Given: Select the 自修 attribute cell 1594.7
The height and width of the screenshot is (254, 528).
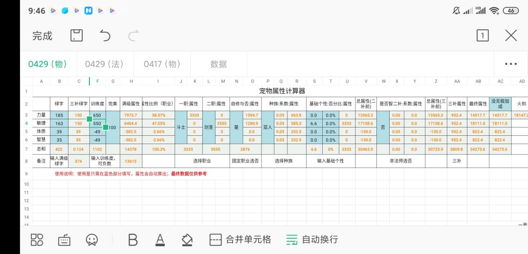Looking at the screenshot, I should point(252,115).
